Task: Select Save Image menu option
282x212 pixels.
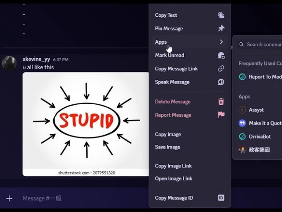Action: coord(190,147)
